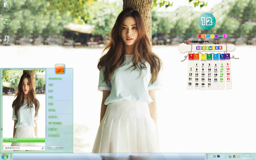Expand 所有程序 (All Programs) list

[24, 140]
